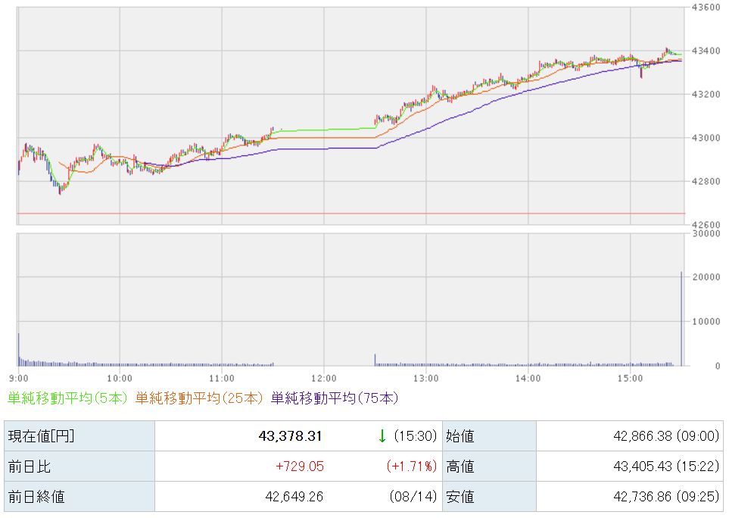
Task: Click the green down arrow beside current price
Action: click(382, 436)
